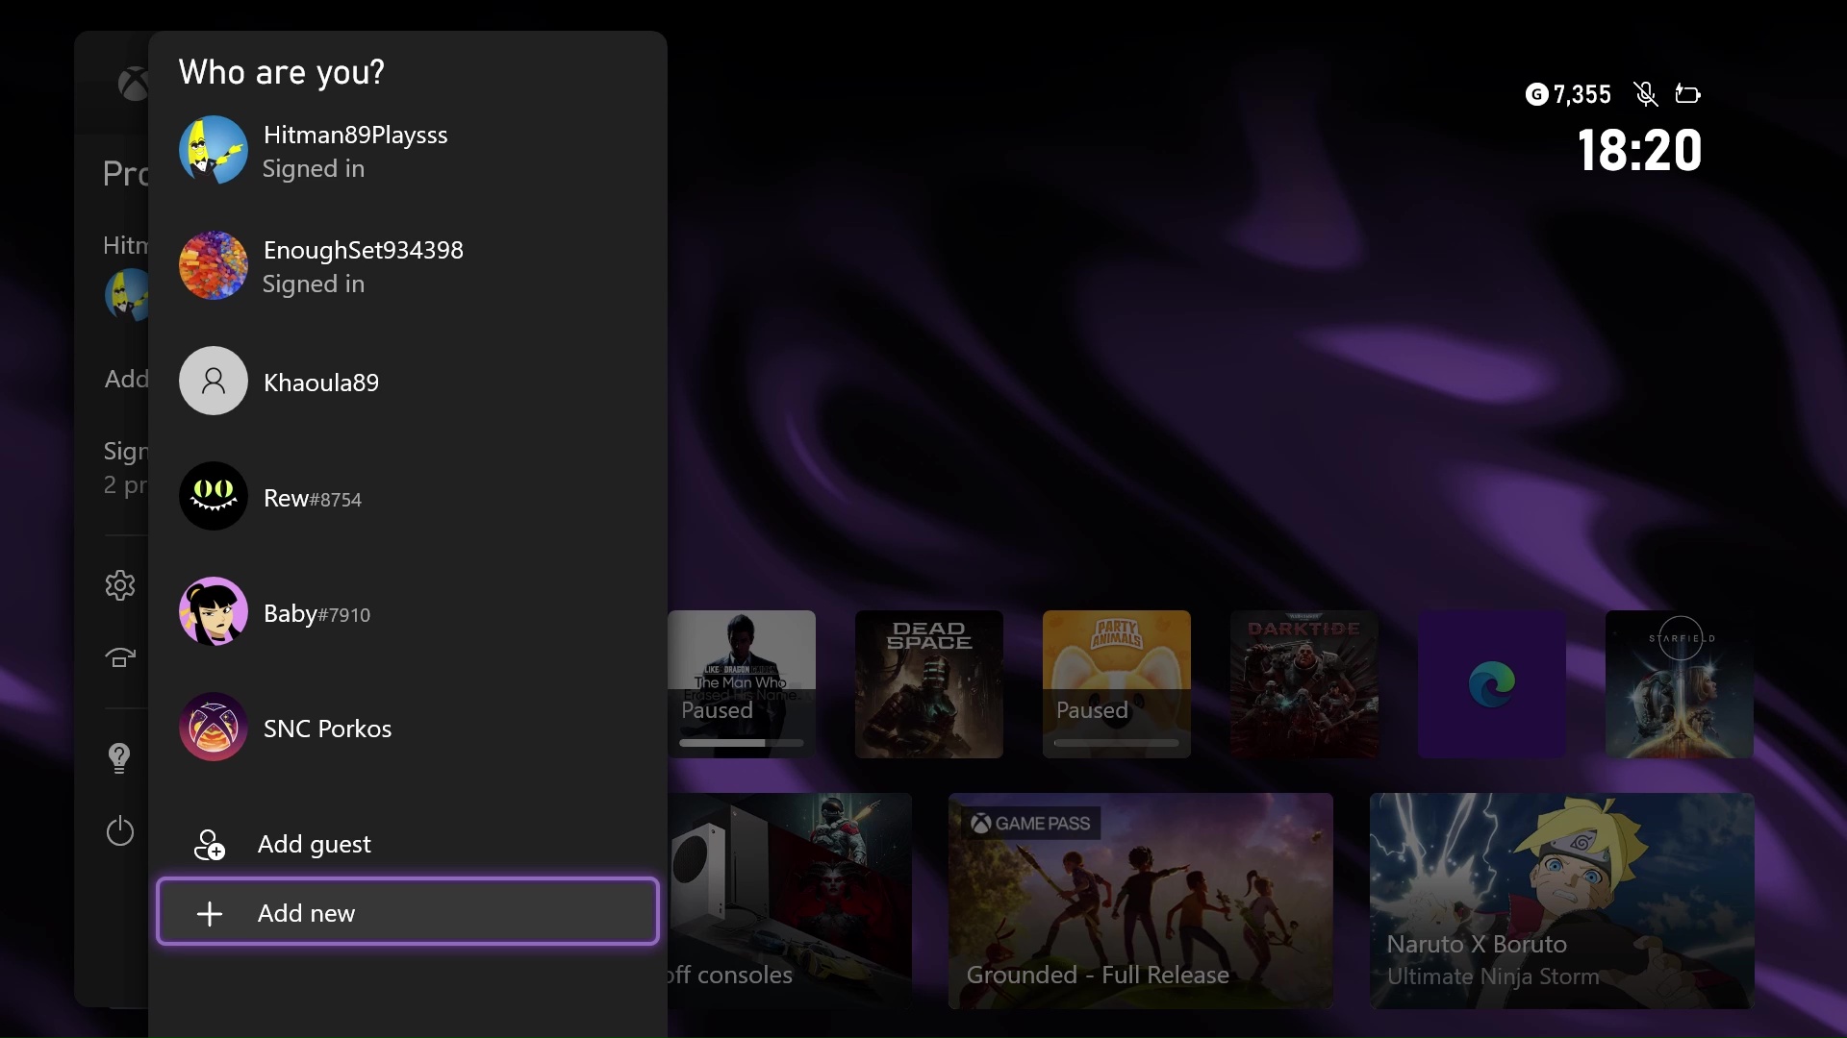Click the controller battery status icon
The image size is (1847, 1038).
(1688, 93)
